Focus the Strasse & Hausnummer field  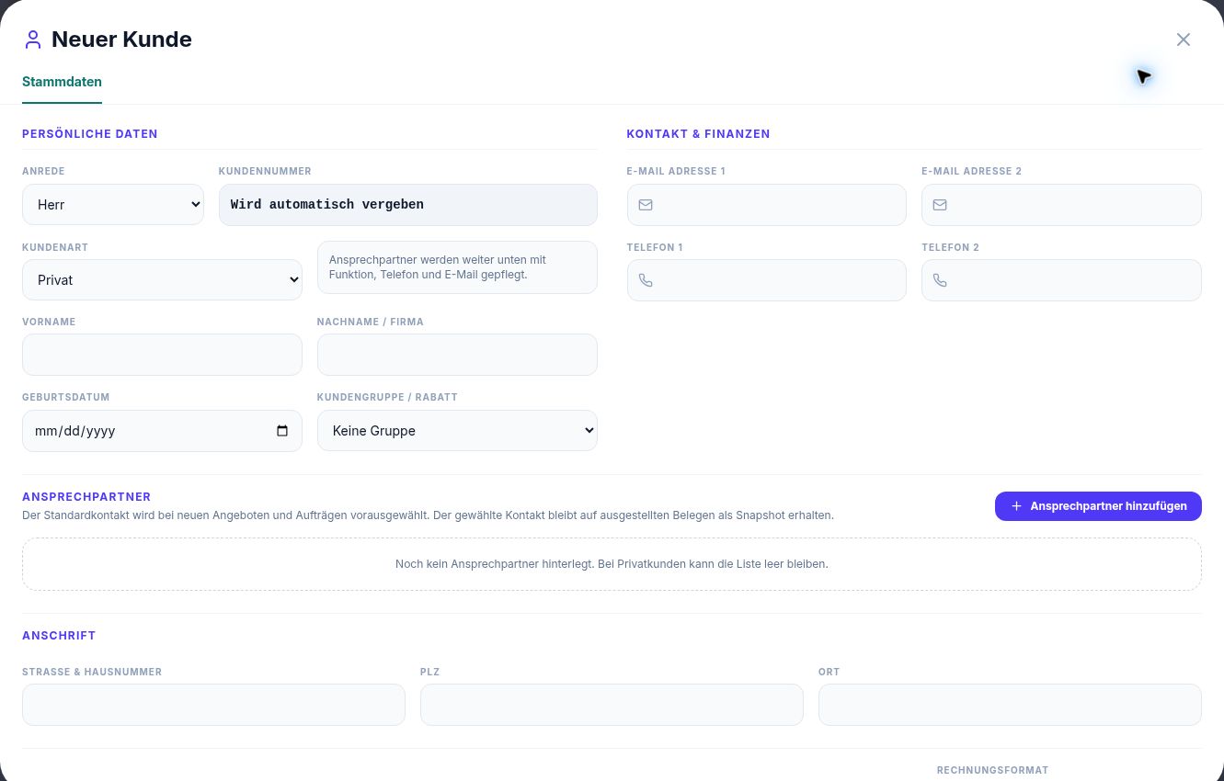pyautogui.click(x=213, y=705)
